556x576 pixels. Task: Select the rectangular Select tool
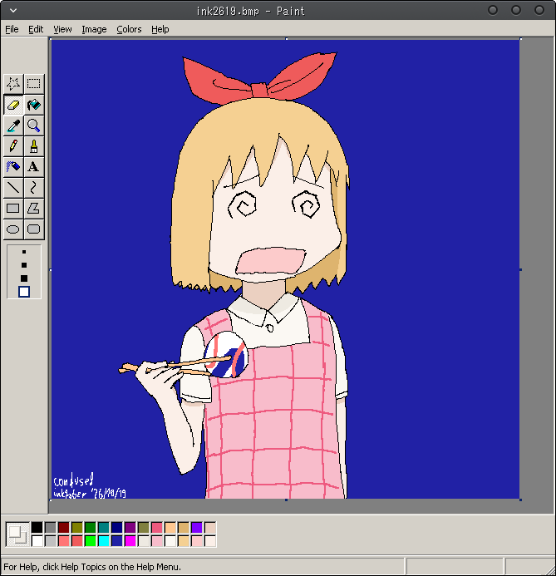click(x=34, y=84)
